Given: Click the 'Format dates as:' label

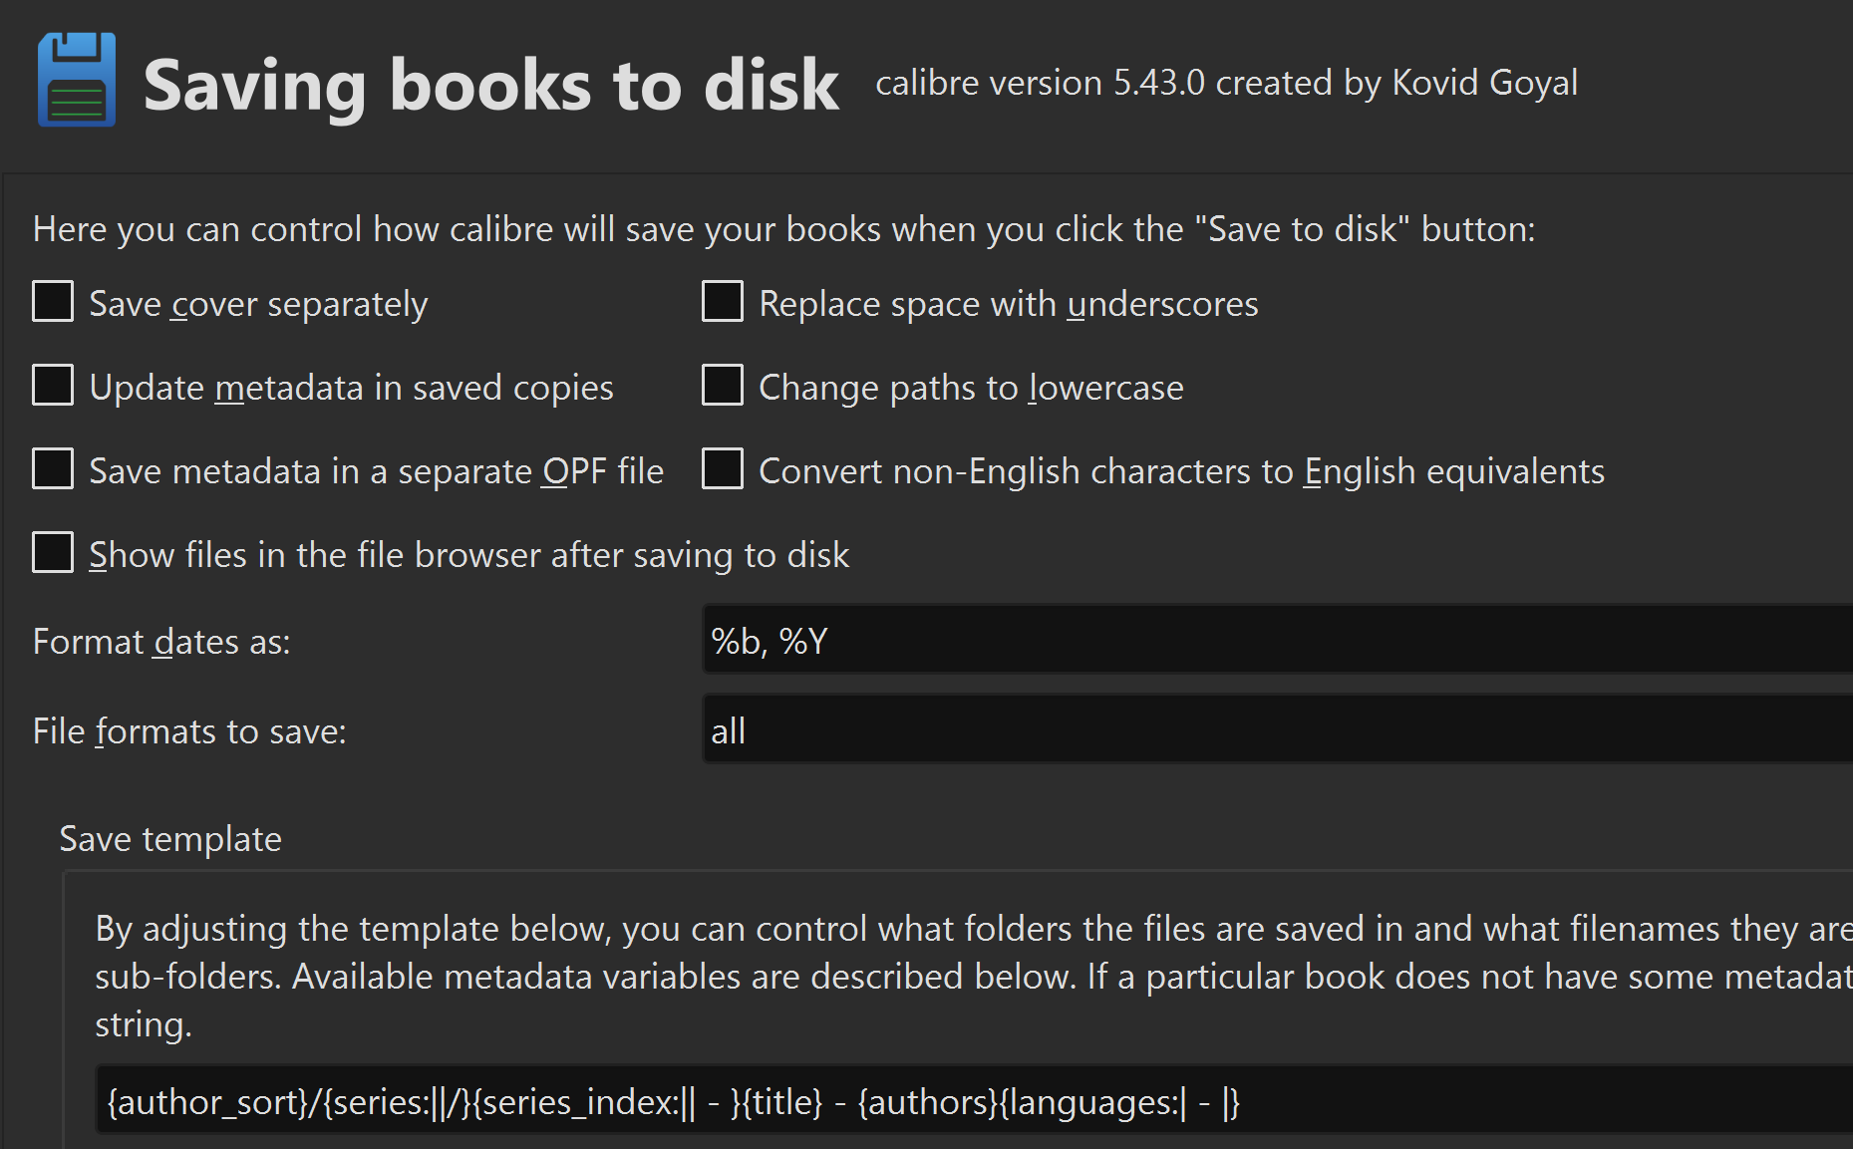Looking at the screenshot, I should [161, 642].
